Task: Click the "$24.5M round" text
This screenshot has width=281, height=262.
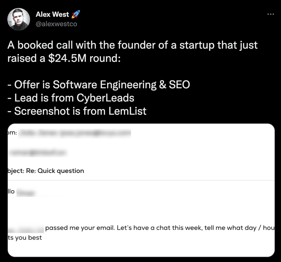Action: [85, 58]
